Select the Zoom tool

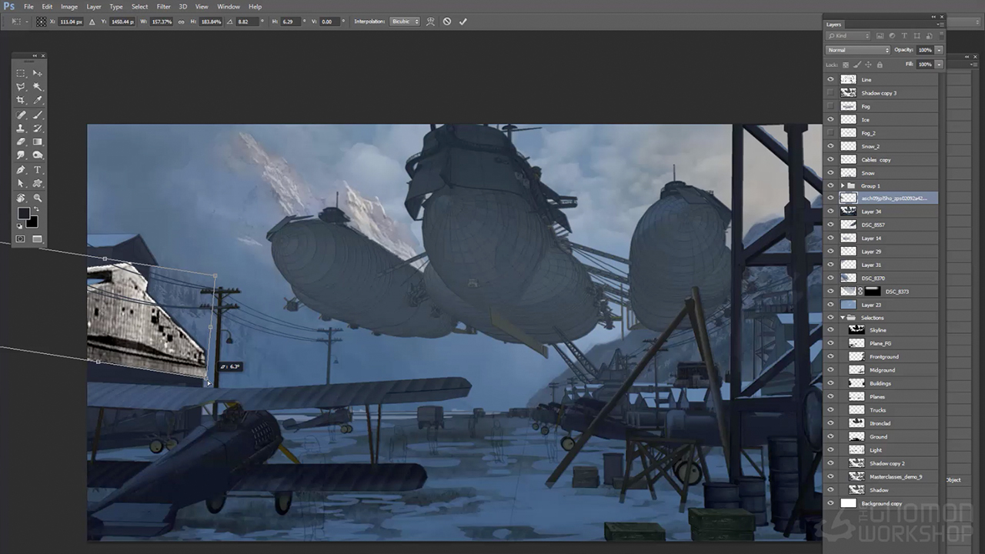pyautogui.click(x=37, y=198)
